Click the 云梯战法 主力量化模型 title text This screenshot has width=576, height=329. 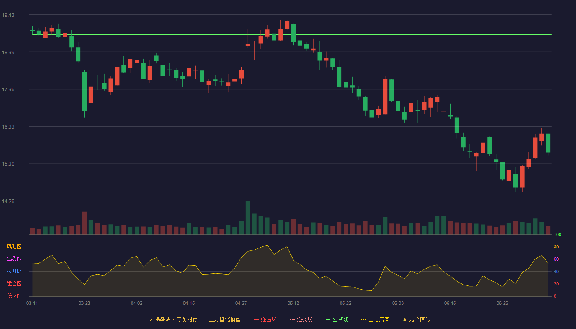pos(195,319)
